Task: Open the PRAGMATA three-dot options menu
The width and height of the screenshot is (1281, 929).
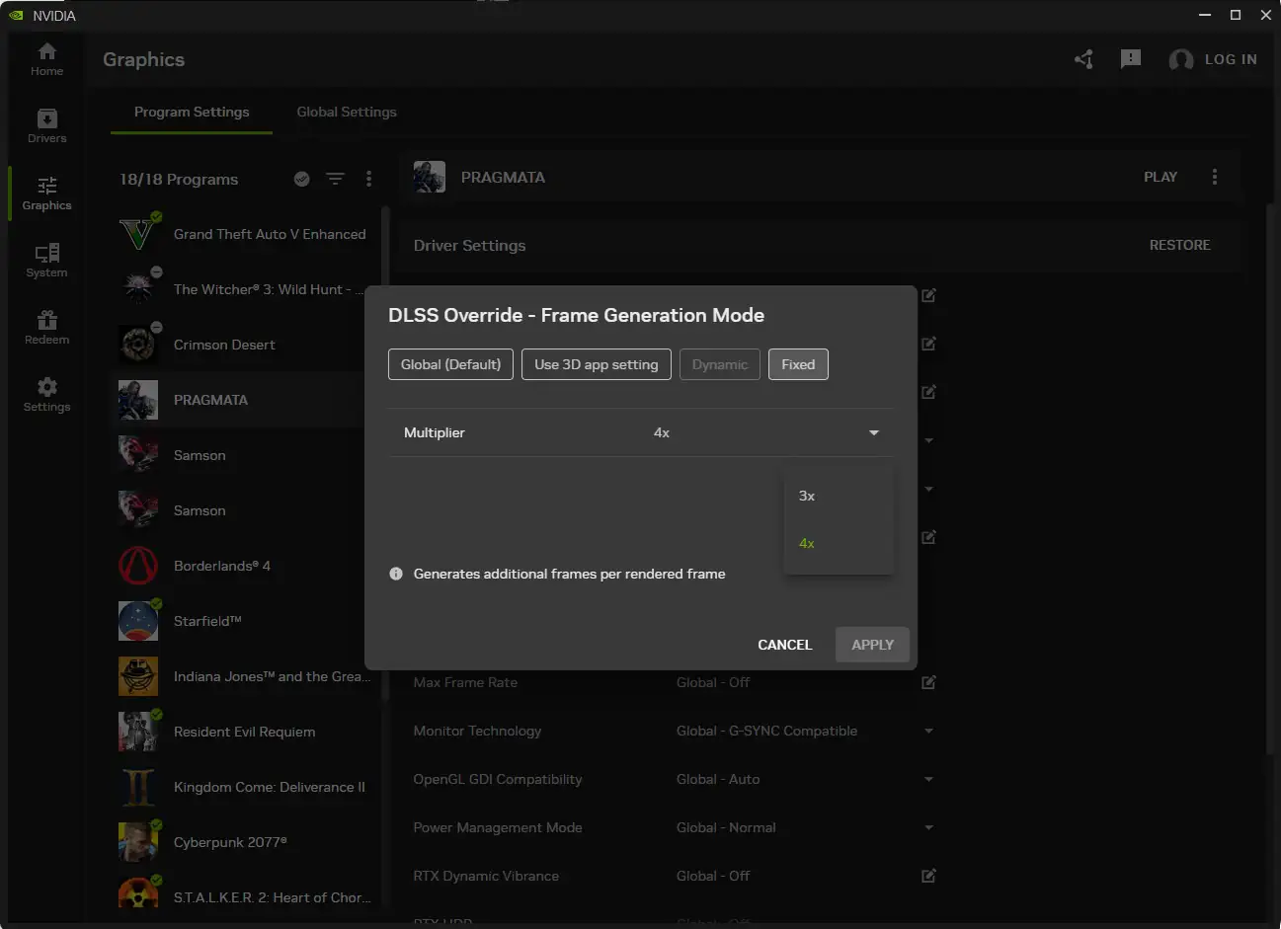Action: click(1214, 177)
